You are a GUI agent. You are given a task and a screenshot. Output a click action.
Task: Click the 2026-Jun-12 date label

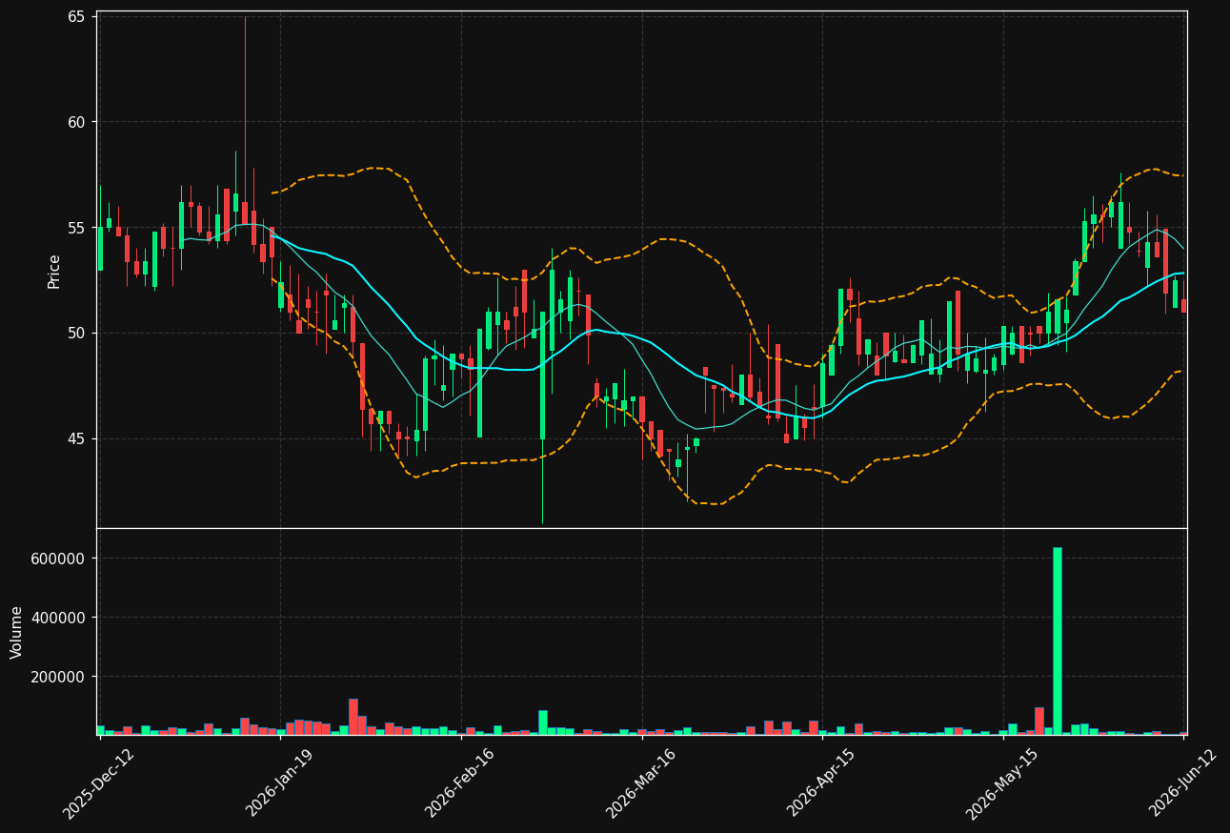(x=1182, y=783)
